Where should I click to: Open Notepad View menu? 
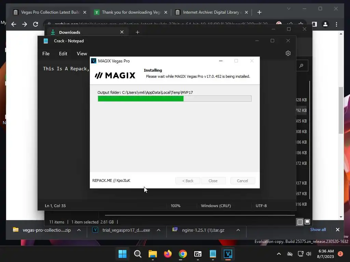point(82,54)
